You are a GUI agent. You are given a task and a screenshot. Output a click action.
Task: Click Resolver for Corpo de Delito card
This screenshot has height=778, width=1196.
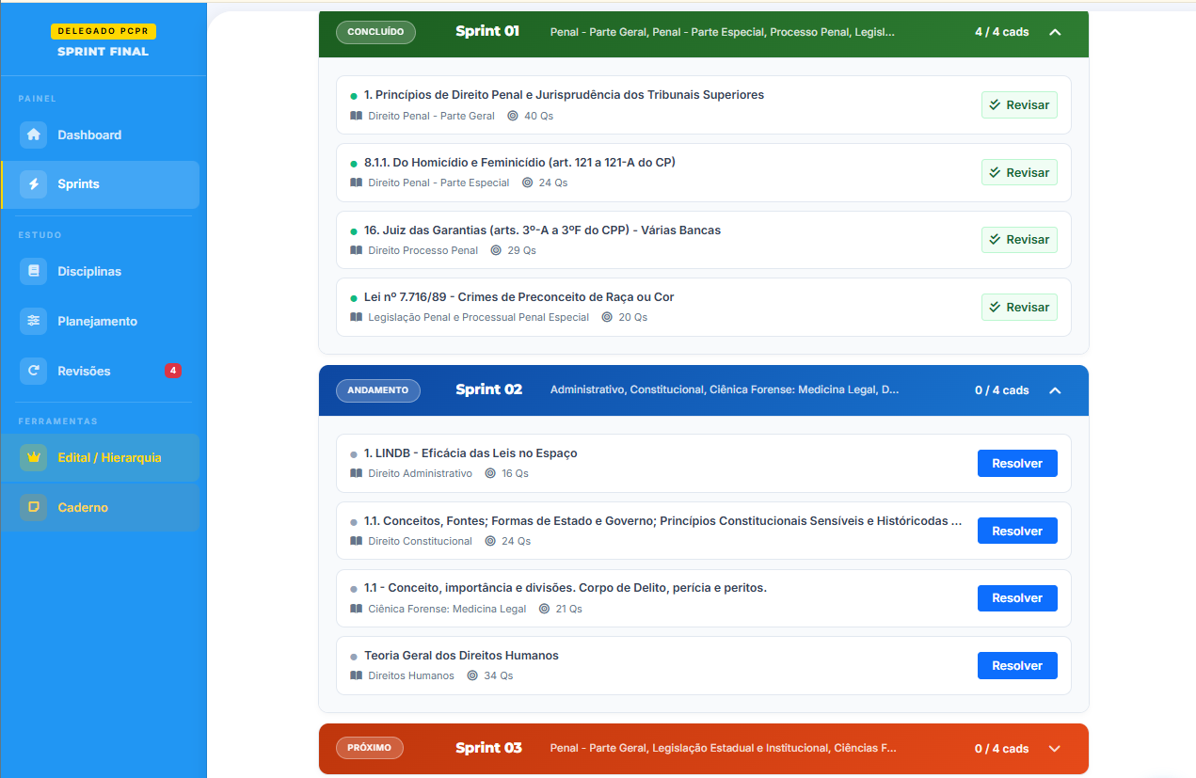click(1017, 597)
